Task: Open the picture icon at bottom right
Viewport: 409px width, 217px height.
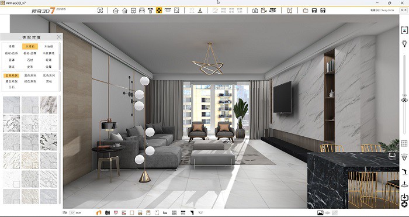Action: tap(320, 213)
